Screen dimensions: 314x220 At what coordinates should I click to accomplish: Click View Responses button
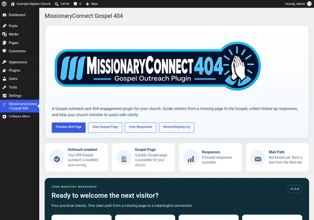140,128
